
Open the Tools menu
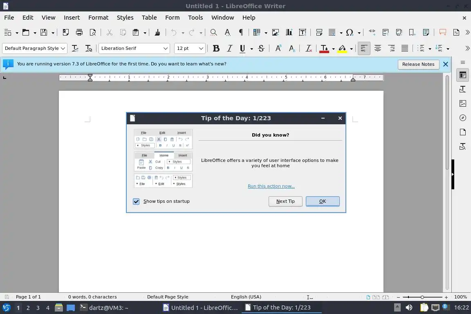(x=195, y=18)
